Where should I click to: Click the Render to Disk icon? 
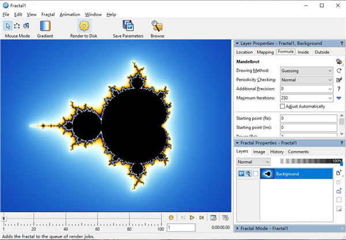coord(85,26)
